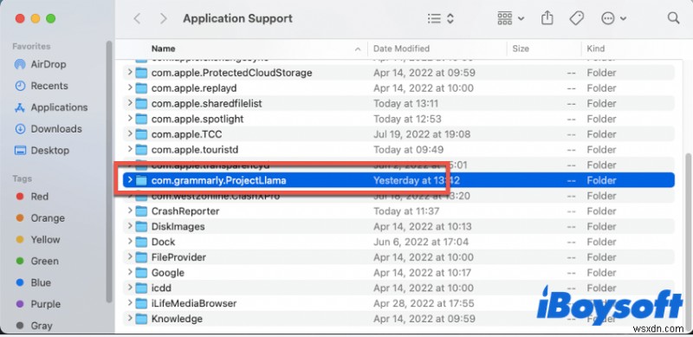Open Recents in the sidebar

point(41,86)
